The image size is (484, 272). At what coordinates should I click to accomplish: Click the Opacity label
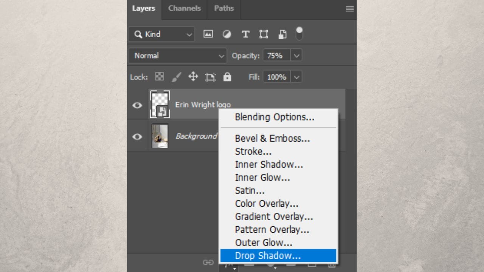click(x=246, y=56)
